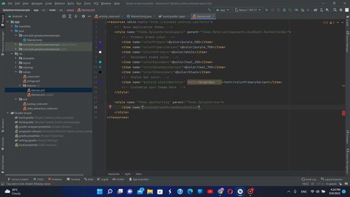Open the Terminal tool window
350x197 pixels.
(x=73, y=179)
